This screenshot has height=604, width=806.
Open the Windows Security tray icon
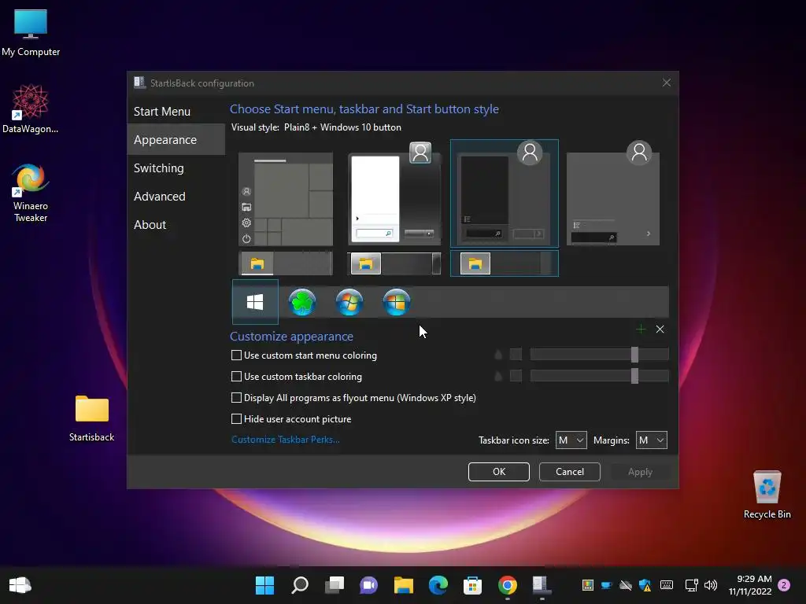(x=645, y=585)
